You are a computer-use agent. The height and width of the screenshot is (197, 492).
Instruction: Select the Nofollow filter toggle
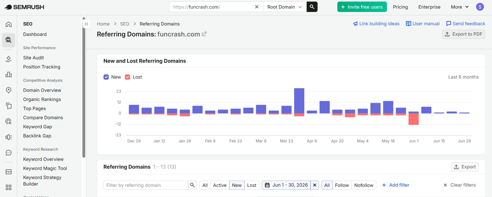[364, 185]
